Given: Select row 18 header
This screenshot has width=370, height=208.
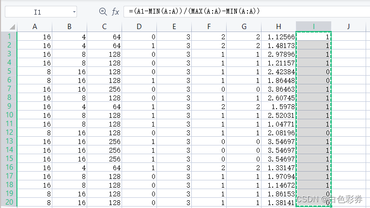Looking at the screenshot, I should point(9,185).
